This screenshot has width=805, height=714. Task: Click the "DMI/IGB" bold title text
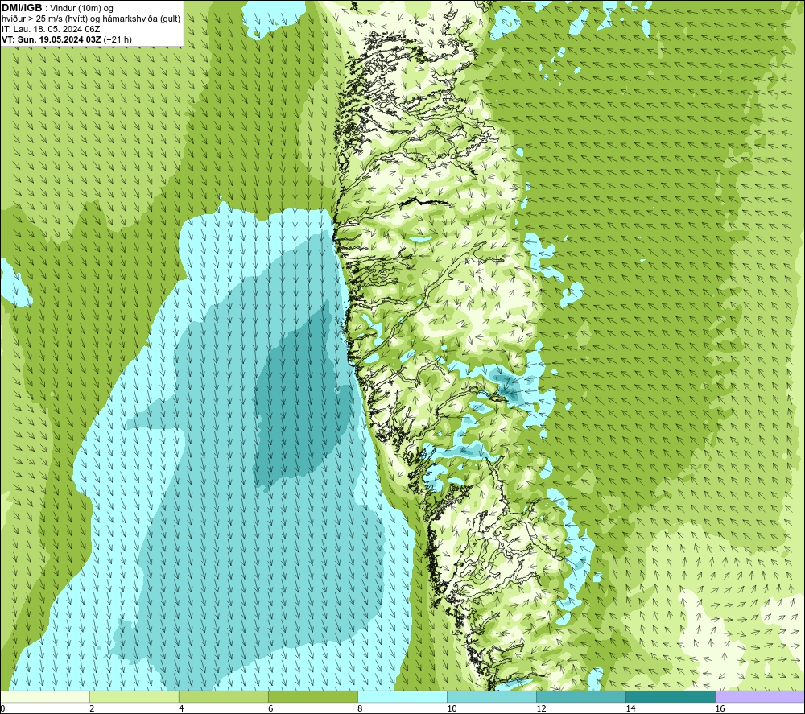point(22,8)
